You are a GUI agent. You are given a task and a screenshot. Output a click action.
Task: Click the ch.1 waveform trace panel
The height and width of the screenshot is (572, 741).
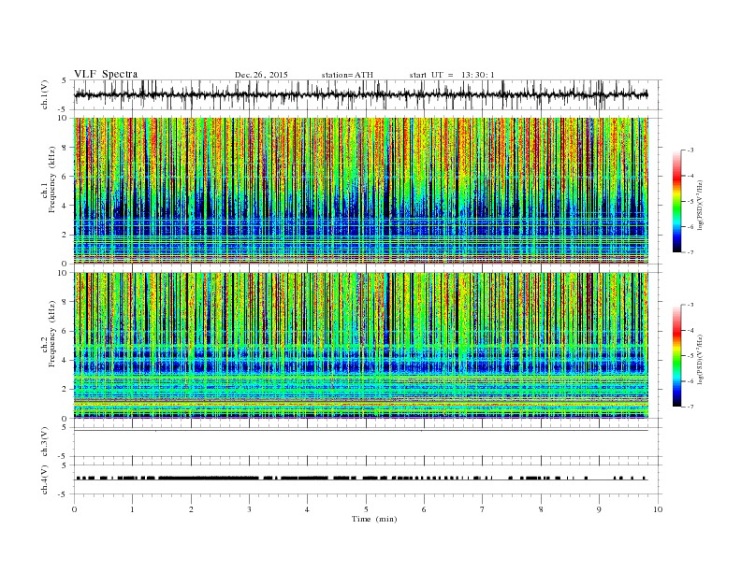tap(368, 94)
